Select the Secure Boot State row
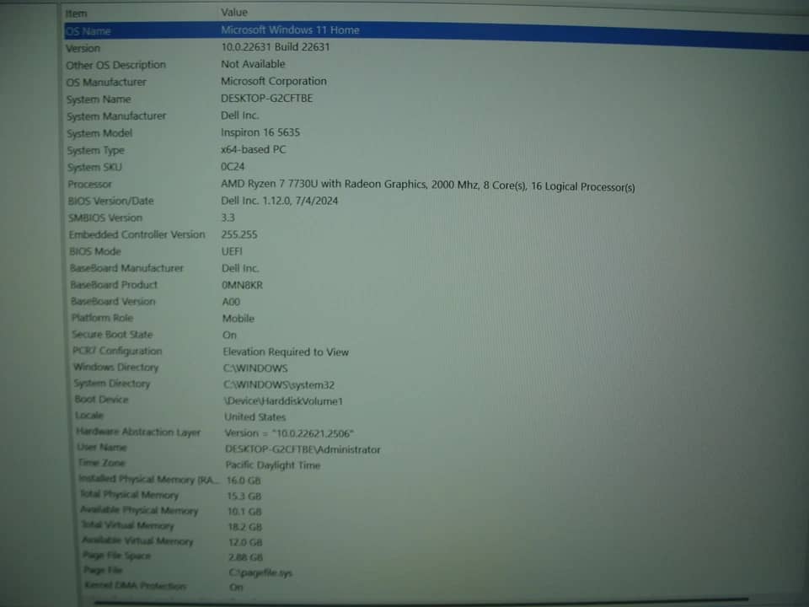This screenshot has height=607, width=809. pyautogui.click(x=112, y=334)
